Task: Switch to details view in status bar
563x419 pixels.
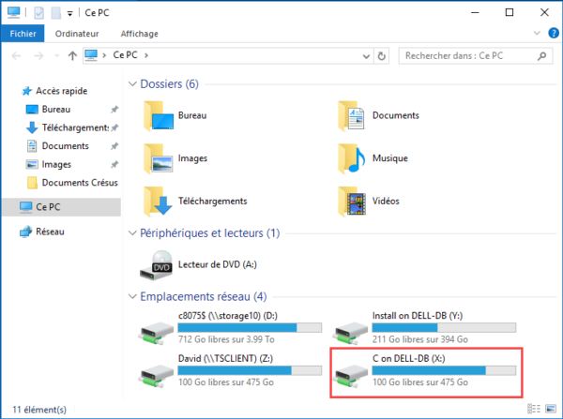Action: click(x=534, y=409)
